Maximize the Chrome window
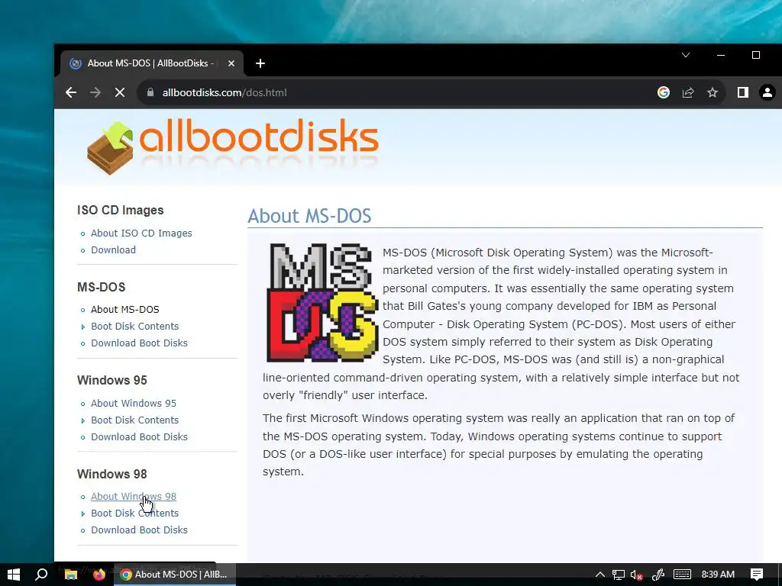 point(756,55)
